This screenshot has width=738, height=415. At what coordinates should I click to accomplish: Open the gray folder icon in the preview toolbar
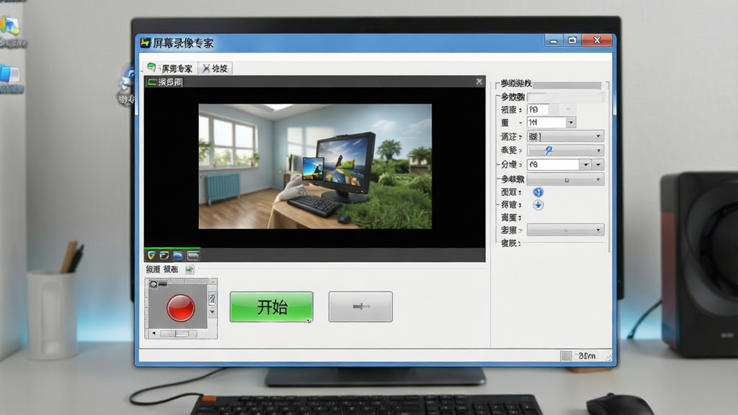(193, 256)
